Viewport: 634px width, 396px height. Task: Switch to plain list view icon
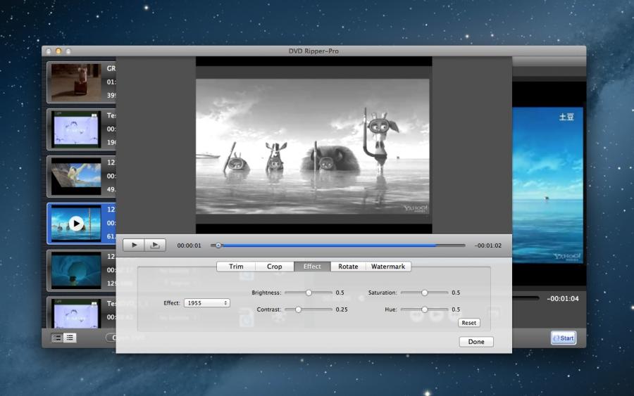click(70, 338)
